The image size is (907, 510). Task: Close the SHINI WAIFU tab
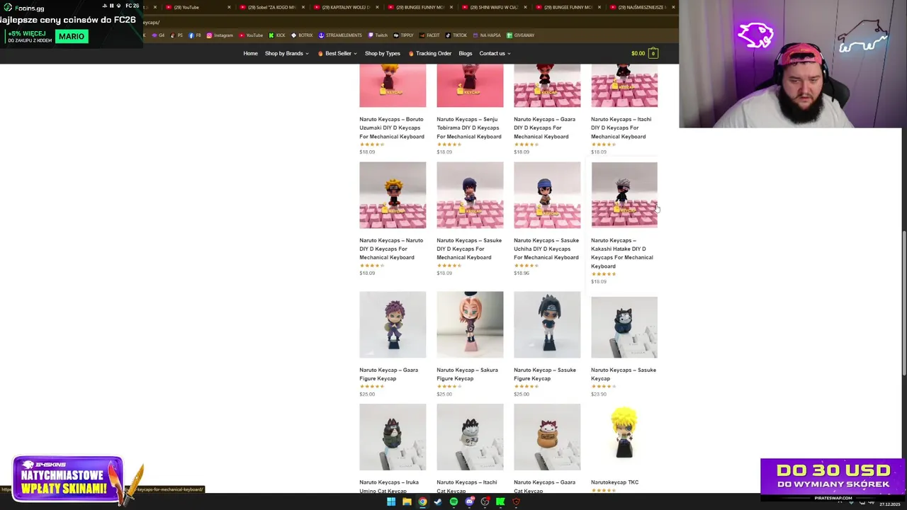pos(525,7)
